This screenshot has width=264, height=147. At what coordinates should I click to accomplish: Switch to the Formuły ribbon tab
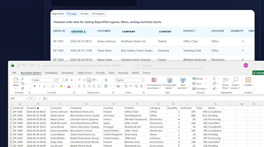click(100, 73)
